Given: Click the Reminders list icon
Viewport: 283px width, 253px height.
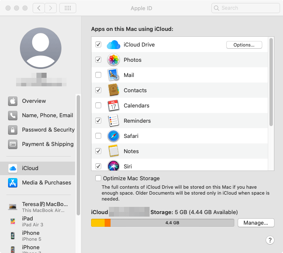Looking at the screenshot, I should point(114,121).
